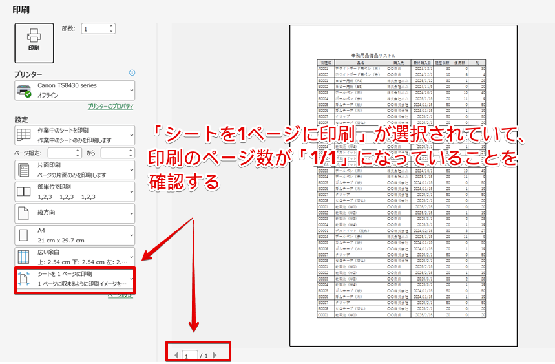Click the A4 paper size icon
Image resolution: width=555 pixels, height=364 pixels.
pos(23,235)
